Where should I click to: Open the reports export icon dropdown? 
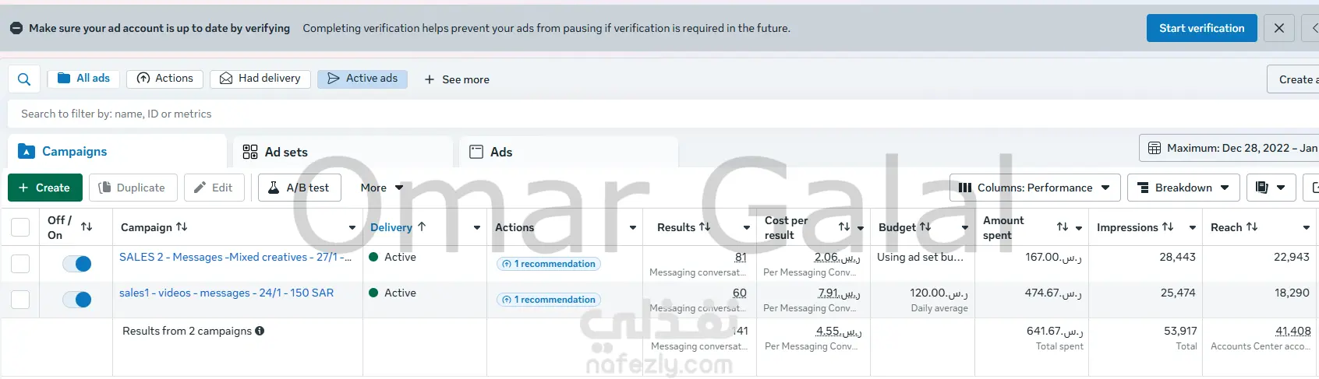[x=1271, y=188]
